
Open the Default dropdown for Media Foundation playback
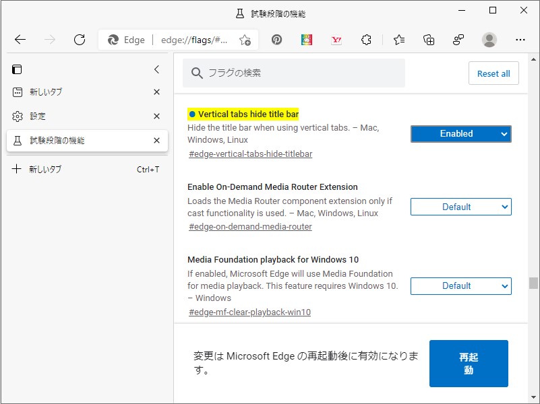click(461, 286)
